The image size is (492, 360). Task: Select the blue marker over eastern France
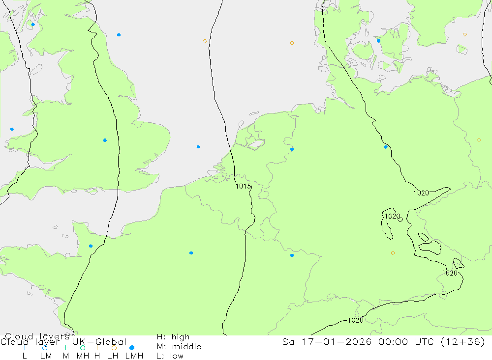[292, 255]
